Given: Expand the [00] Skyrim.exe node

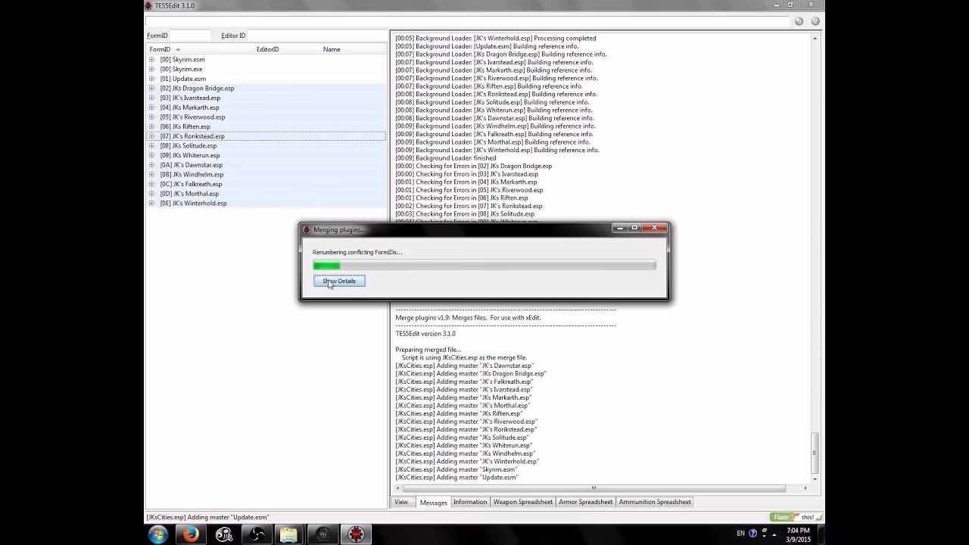Looking at the screenshot, I should click(x=151, y=69).
